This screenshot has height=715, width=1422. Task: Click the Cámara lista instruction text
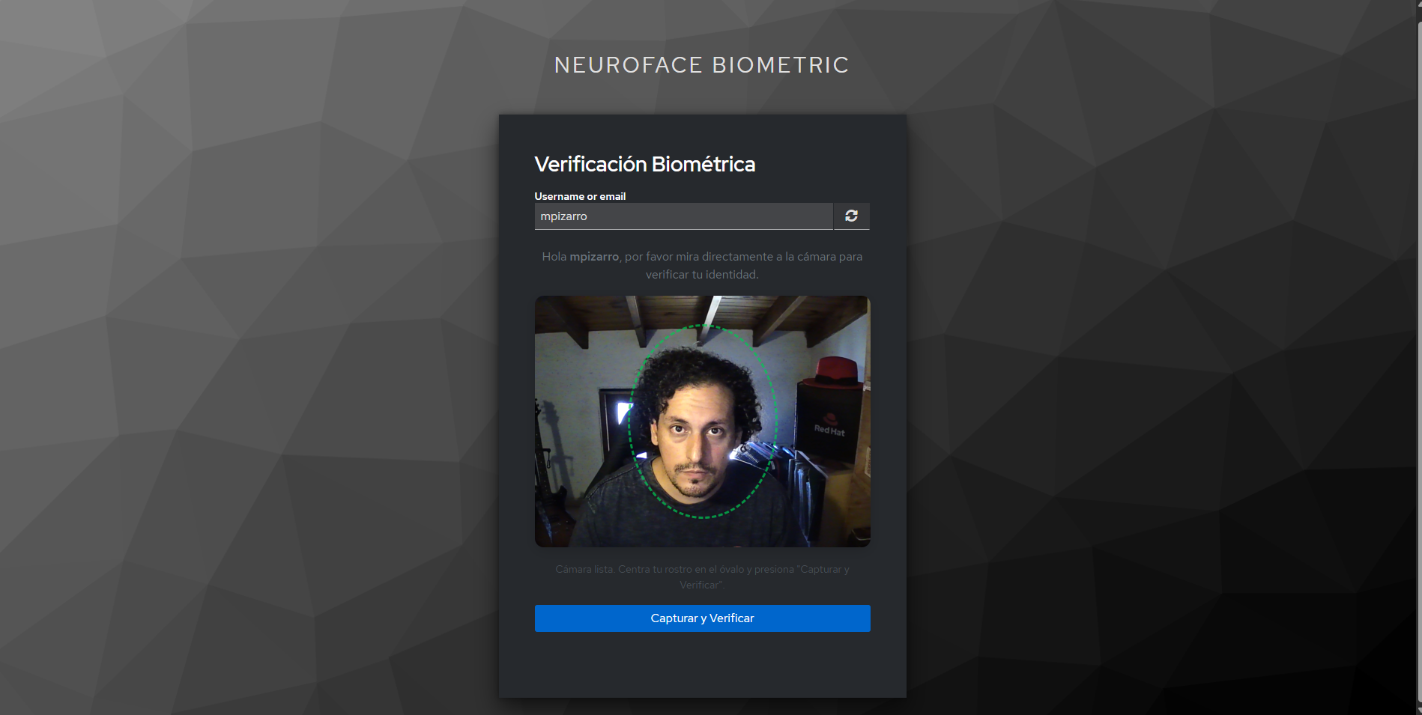pyautogui.click(x=701, y=576)
